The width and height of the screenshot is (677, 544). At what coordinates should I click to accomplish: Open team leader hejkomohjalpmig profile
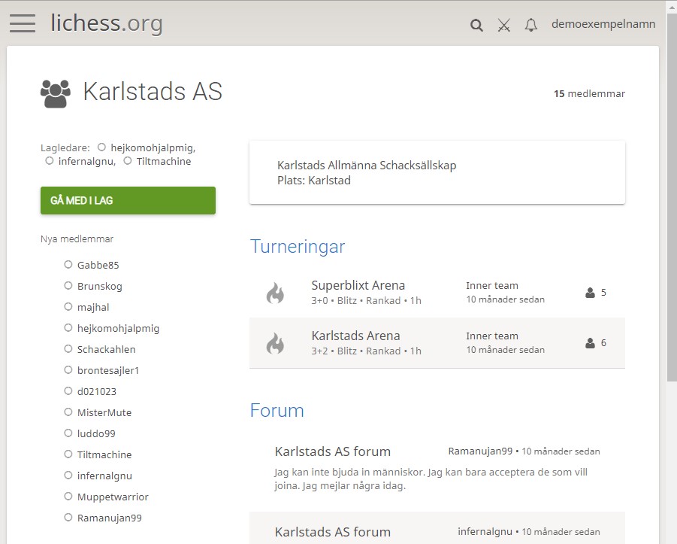coord(153,147)
